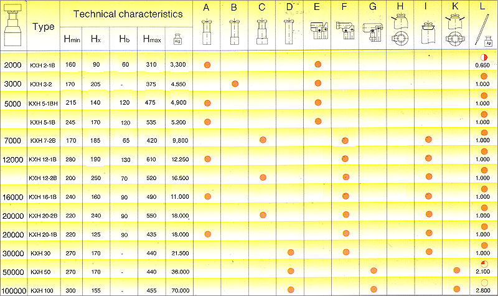Click the weight value "12.250"
This screenshot has height=296, width=498.
(180, 160)
